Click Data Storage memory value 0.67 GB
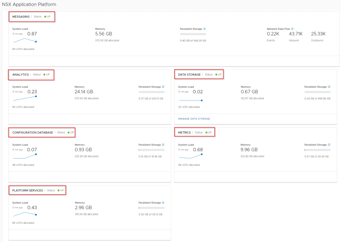Image resolution: width=341 pixels, height=242 pixels. (x=249, y=92)
